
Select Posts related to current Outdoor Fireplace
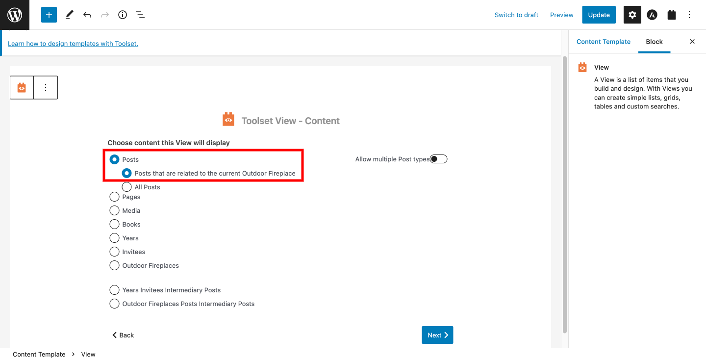pos(126,173)
